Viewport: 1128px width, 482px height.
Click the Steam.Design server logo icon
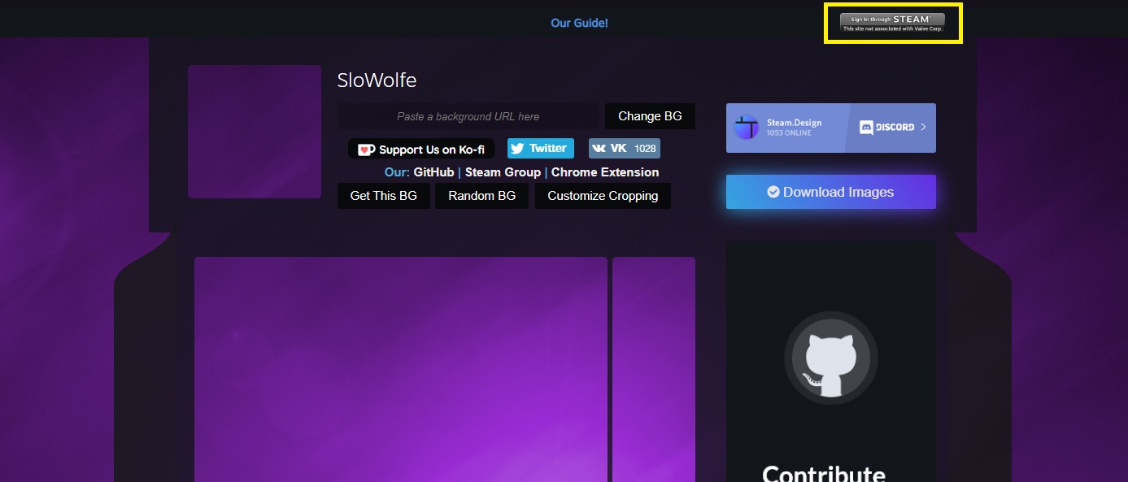point(746,128)
